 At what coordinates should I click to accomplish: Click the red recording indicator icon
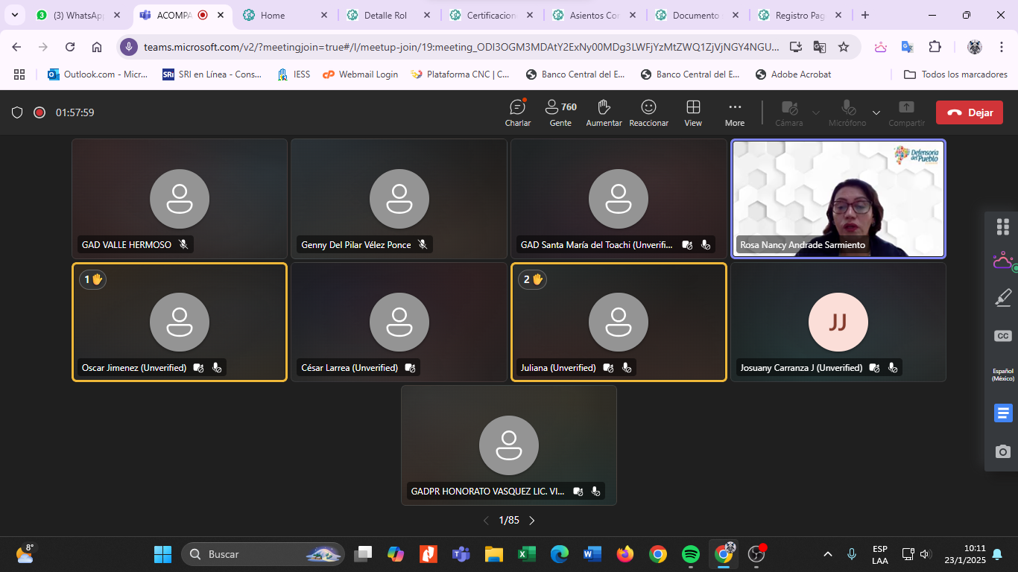(39, 112)
